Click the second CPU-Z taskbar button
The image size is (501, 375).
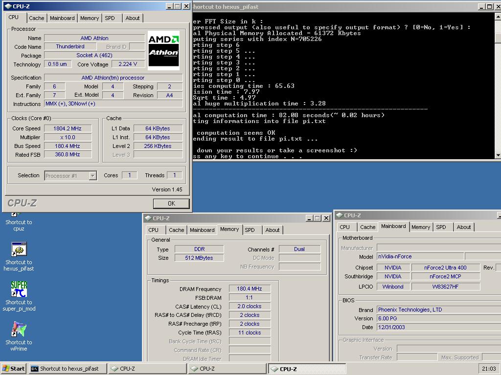(227, 369)
